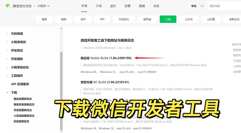This screenshot has width=241, height=133.
Task: Switch to the 社区 top tab
Action: tap(156, 6)
